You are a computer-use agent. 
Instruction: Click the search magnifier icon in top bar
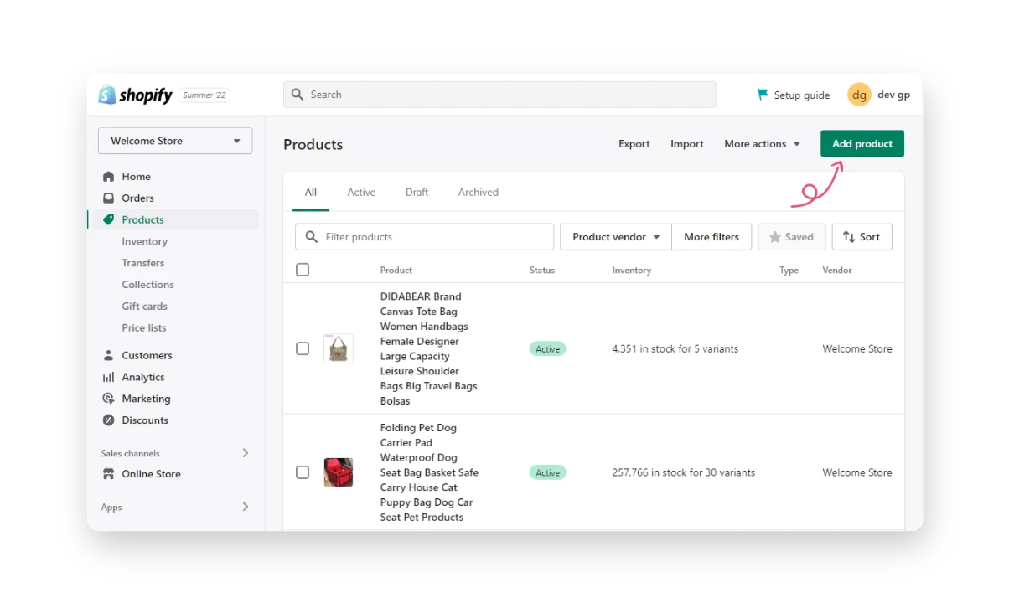[x=298, y=95]
